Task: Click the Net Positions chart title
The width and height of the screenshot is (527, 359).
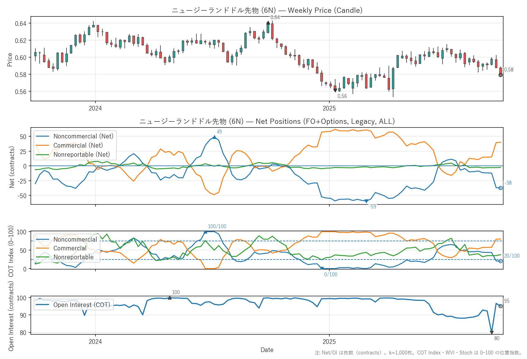Action: 267,121
